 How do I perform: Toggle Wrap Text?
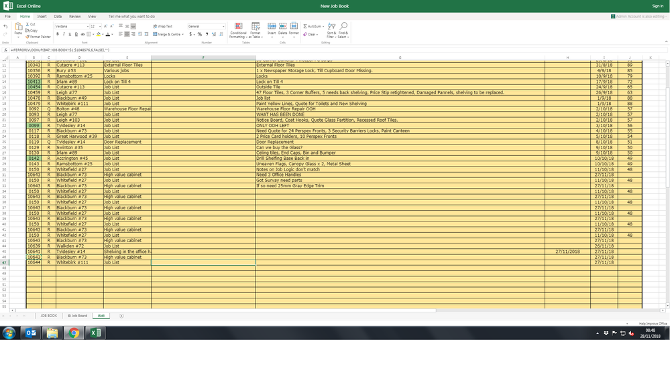coord(162,27)
